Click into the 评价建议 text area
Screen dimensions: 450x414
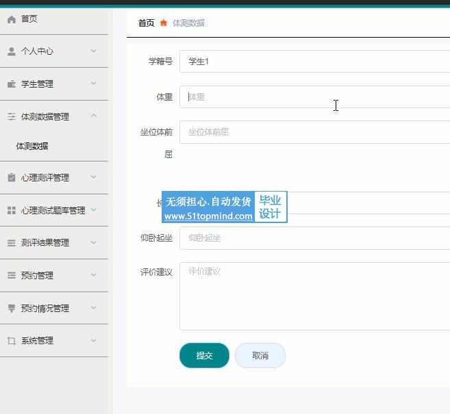[315, 296]
